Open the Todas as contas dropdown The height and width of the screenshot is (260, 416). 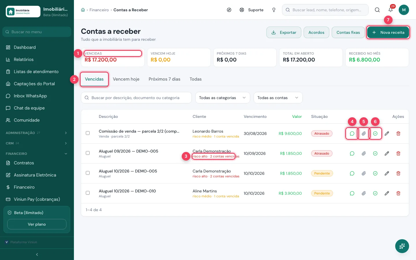[x=278, y=98]
